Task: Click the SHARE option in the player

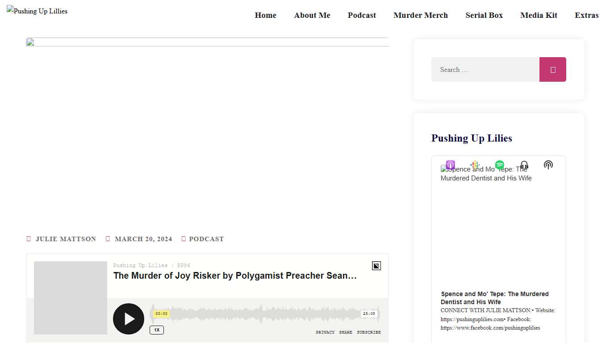Action: pyautogui.click(x=346, y=332)
